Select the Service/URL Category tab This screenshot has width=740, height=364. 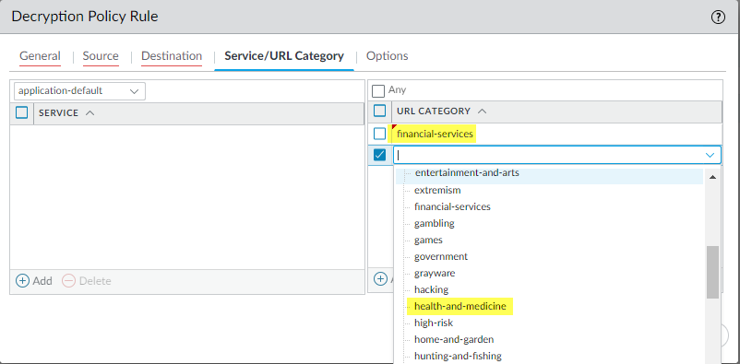pyautogui.click(x=284, y=56)
